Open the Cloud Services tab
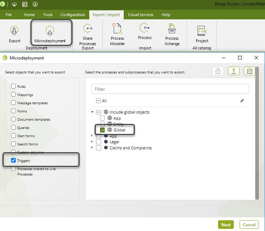The image size is (265, 231). click(141, 15)
